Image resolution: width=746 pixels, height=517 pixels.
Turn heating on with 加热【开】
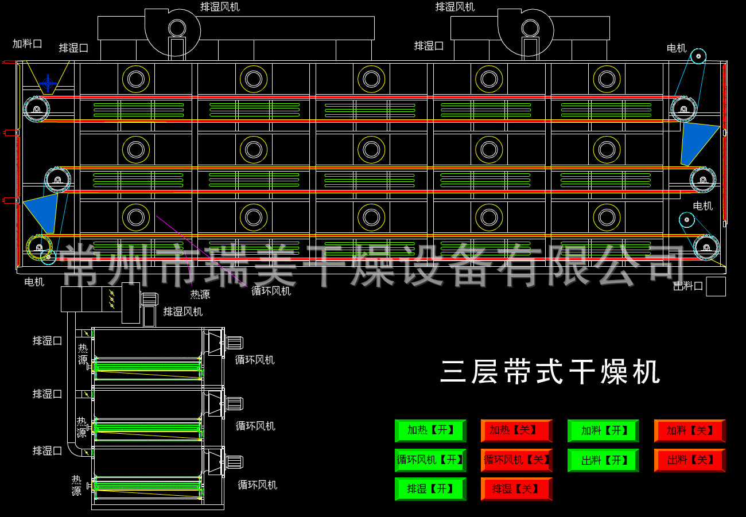click(x=430, y=431)
